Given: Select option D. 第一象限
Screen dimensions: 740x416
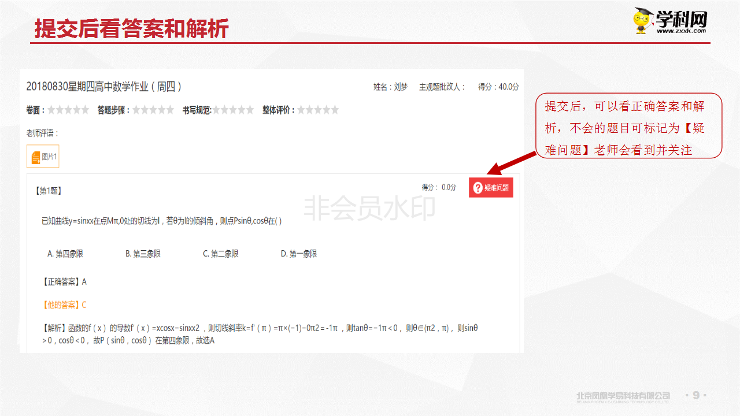Looking at the screenshot, I should coord(298,254).
